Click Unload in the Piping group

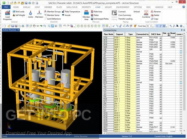[136, 12]
